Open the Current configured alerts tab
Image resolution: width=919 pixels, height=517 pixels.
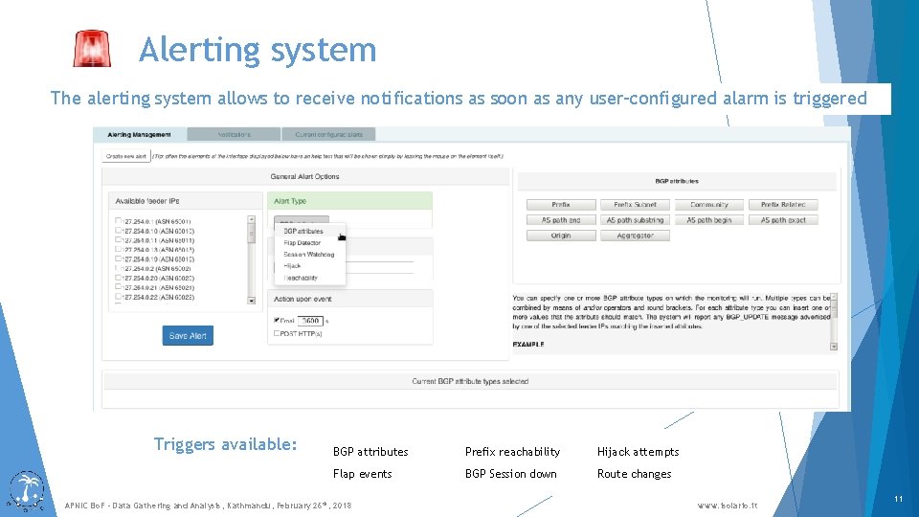click(328, 134)
